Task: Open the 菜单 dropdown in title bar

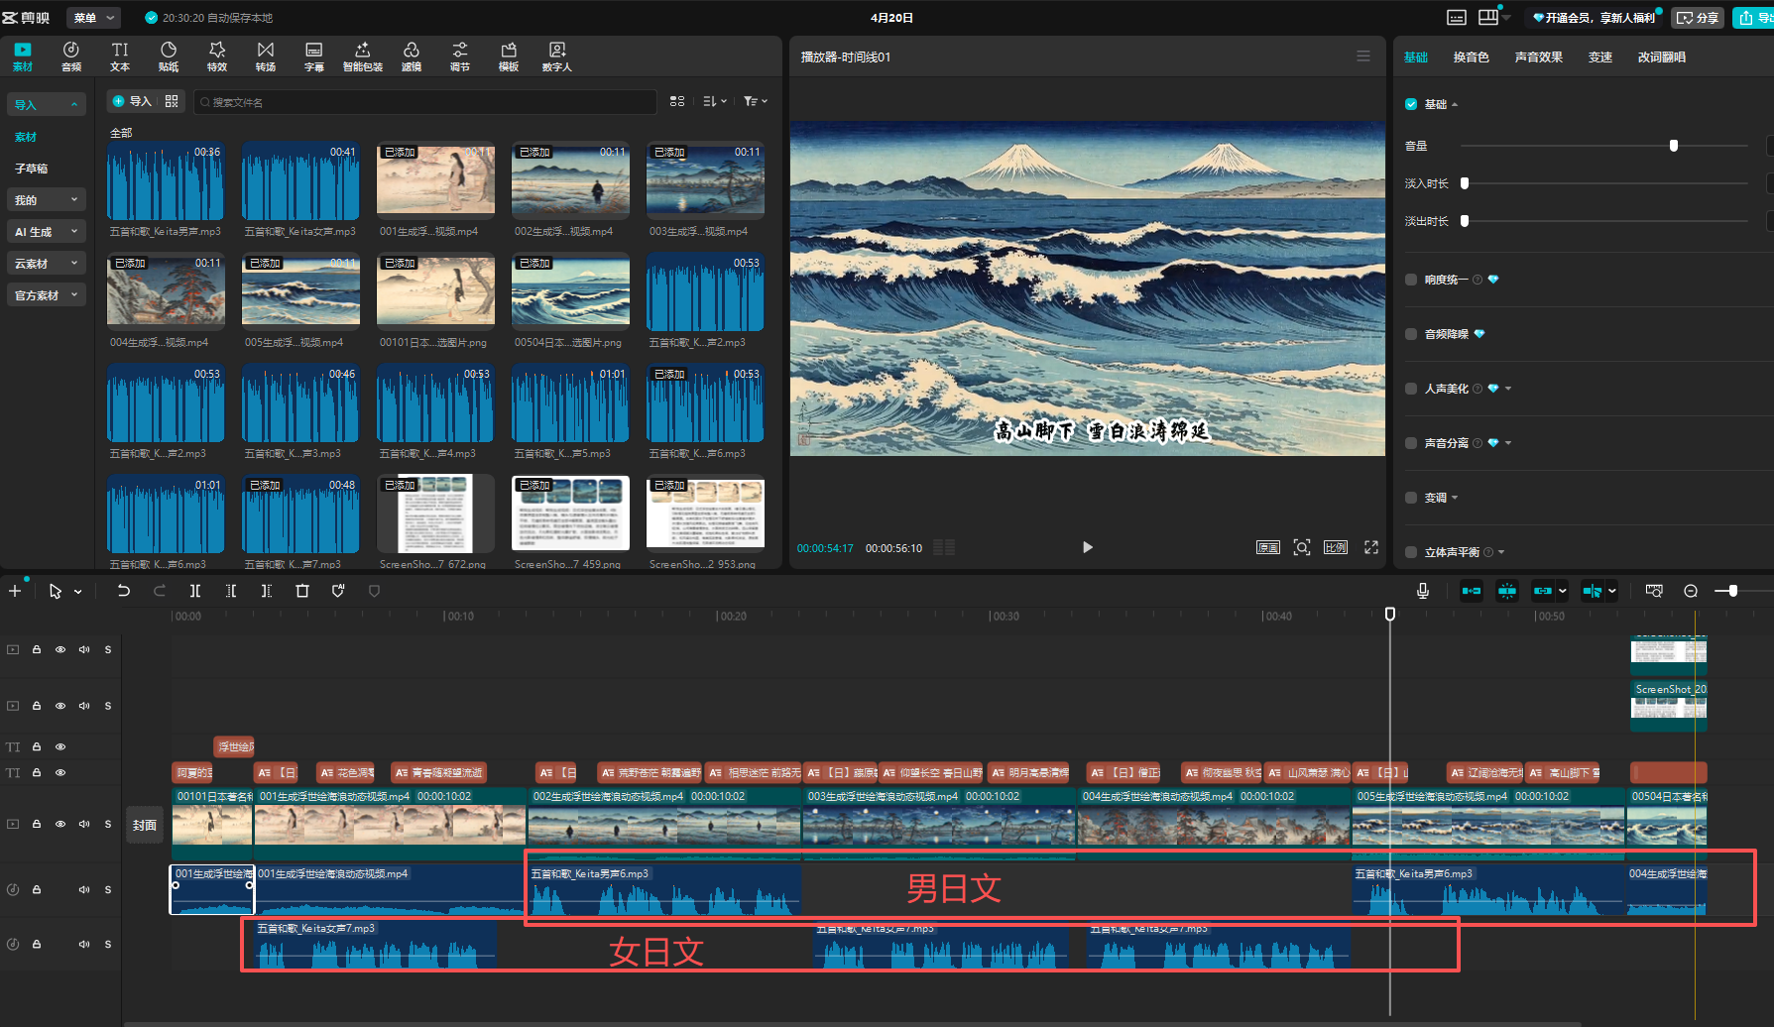Action: coord(95,18)
